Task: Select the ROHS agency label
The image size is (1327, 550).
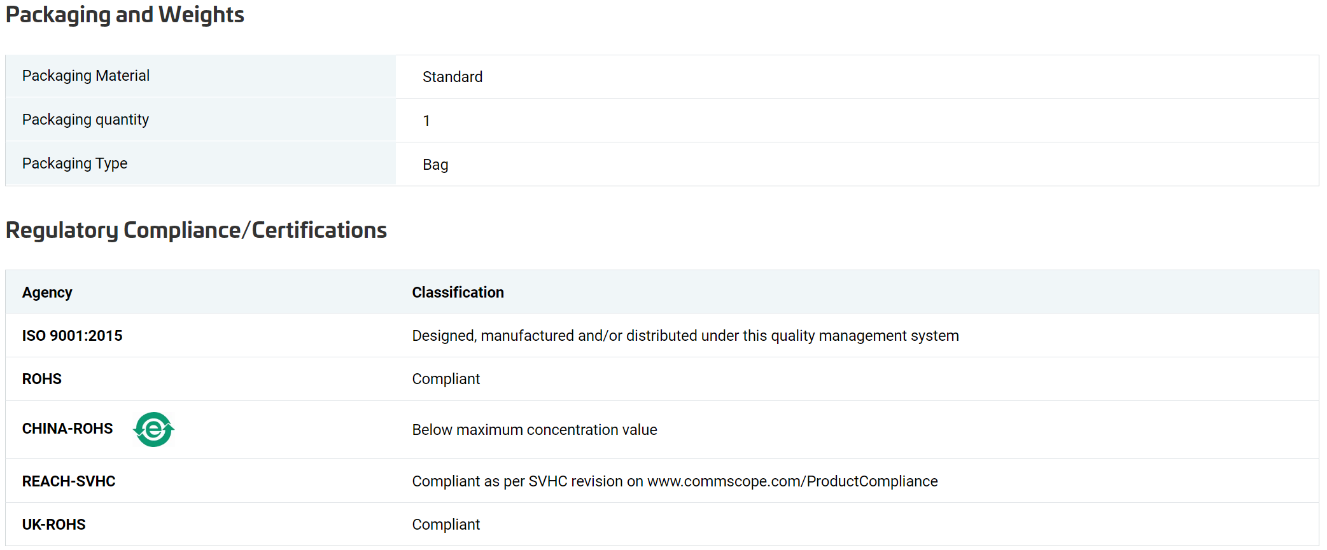Action: point(42,379)
